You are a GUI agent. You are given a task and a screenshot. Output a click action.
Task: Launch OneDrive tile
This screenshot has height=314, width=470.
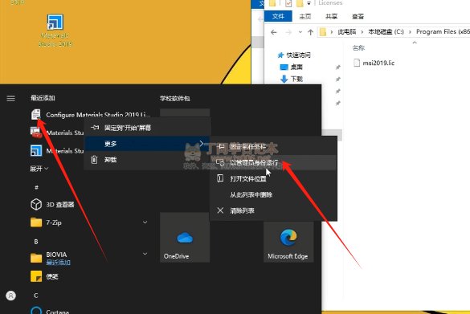tap(185, 237)
